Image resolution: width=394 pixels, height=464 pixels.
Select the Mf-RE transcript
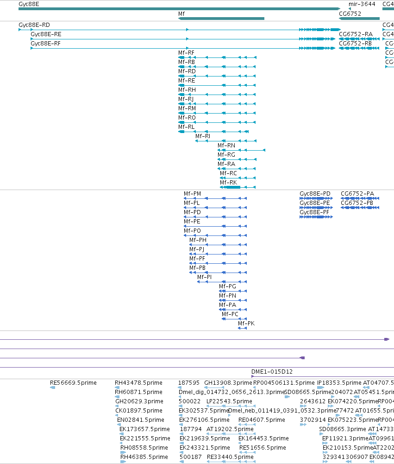coord(217,85)
